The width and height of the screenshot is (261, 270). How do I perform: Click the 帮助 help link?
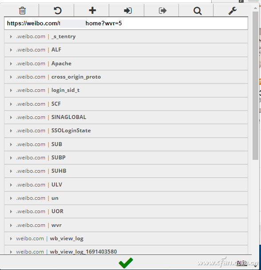[242, 263]
